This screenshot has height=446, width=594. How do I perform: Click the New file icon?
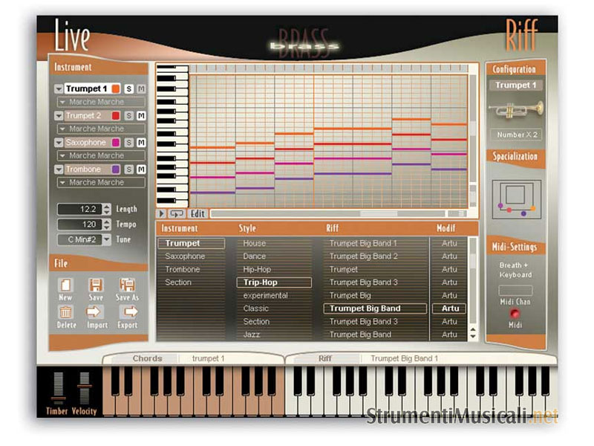point(65,285)
